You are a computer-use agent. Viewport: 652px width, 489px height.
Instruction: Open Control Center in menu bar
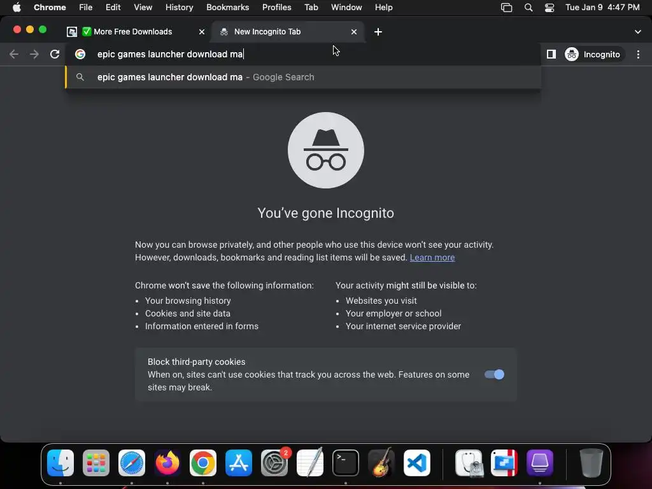[x=549, y=7]
